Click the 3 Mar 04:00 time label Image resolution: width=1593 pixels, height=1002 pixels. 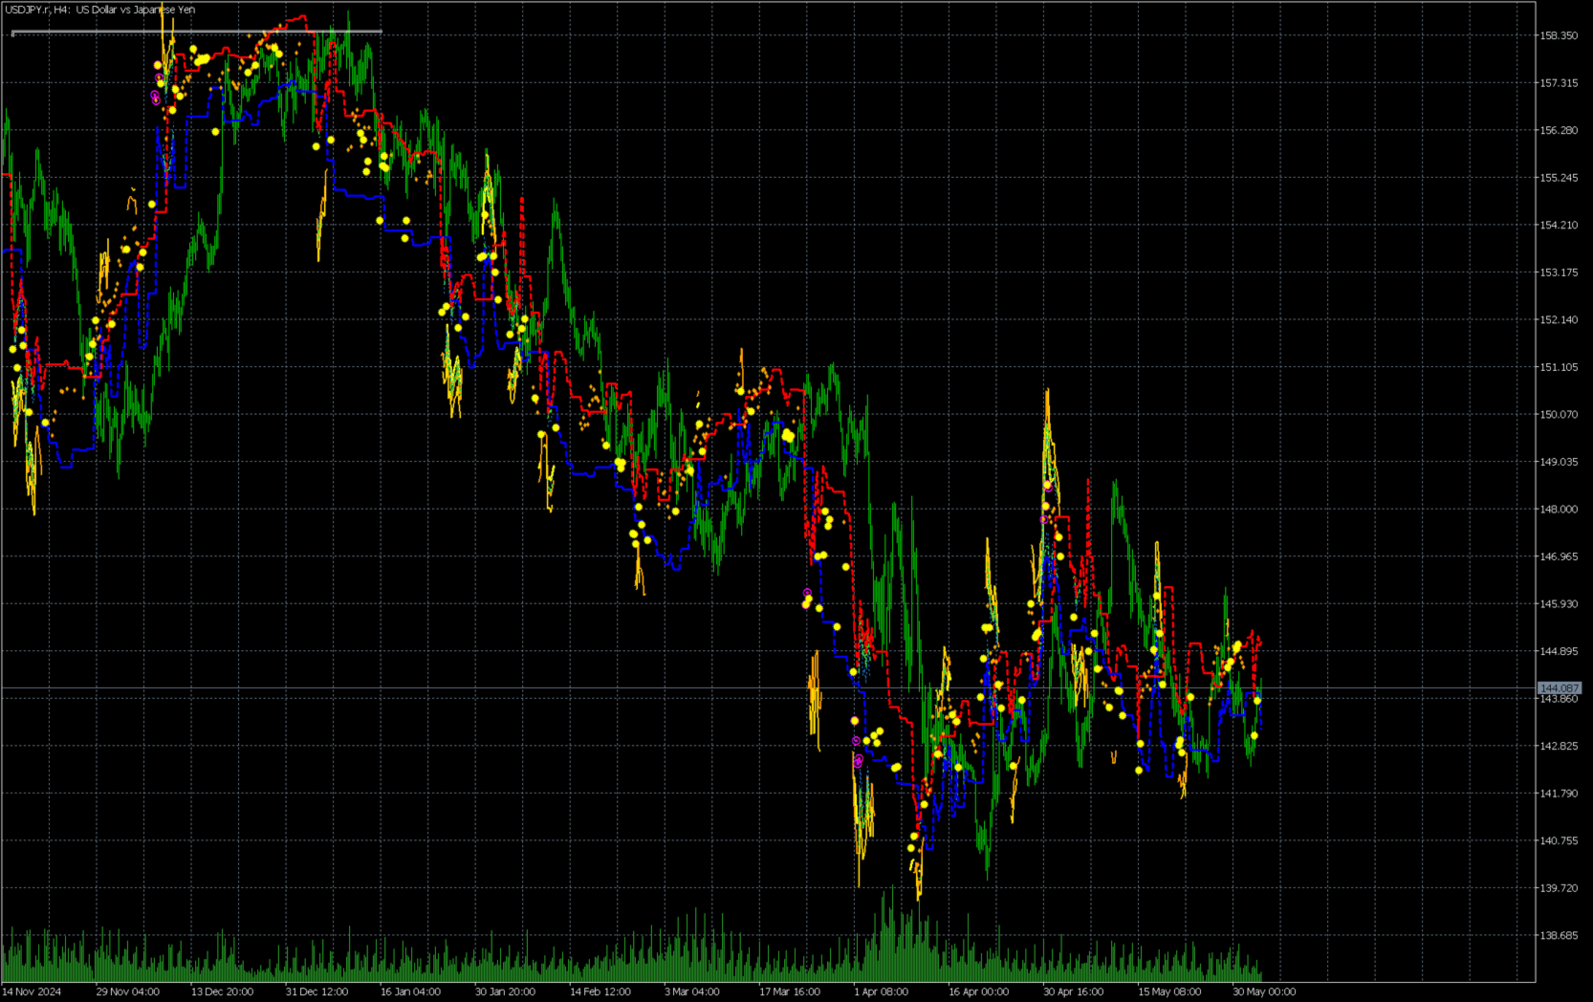coord(692,991)
